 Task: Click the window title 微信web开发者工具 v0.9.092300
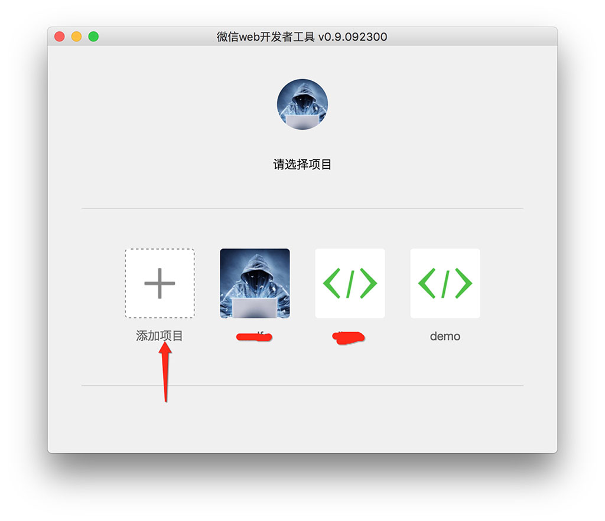[x=302, y=37]
